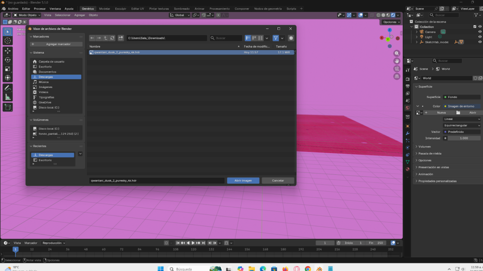483x271 pixels.
Task: Open the Lineal interpolation dropdown
Action: pos(462,119)
